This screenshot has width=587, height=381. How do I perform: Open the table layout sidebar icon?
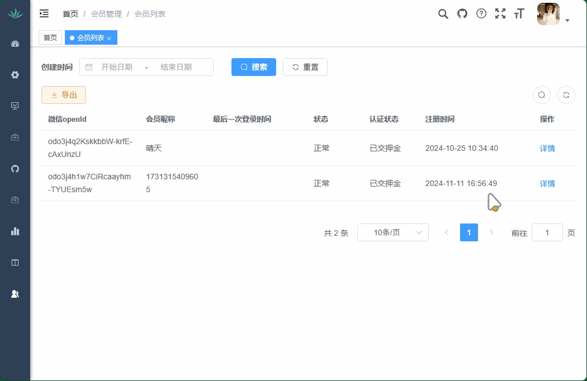coord(15,263)
